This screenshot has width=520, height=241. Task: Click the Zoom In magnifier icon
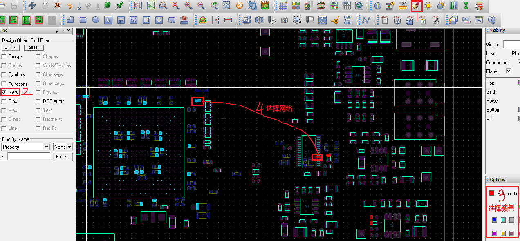click(x=188, y=6)
